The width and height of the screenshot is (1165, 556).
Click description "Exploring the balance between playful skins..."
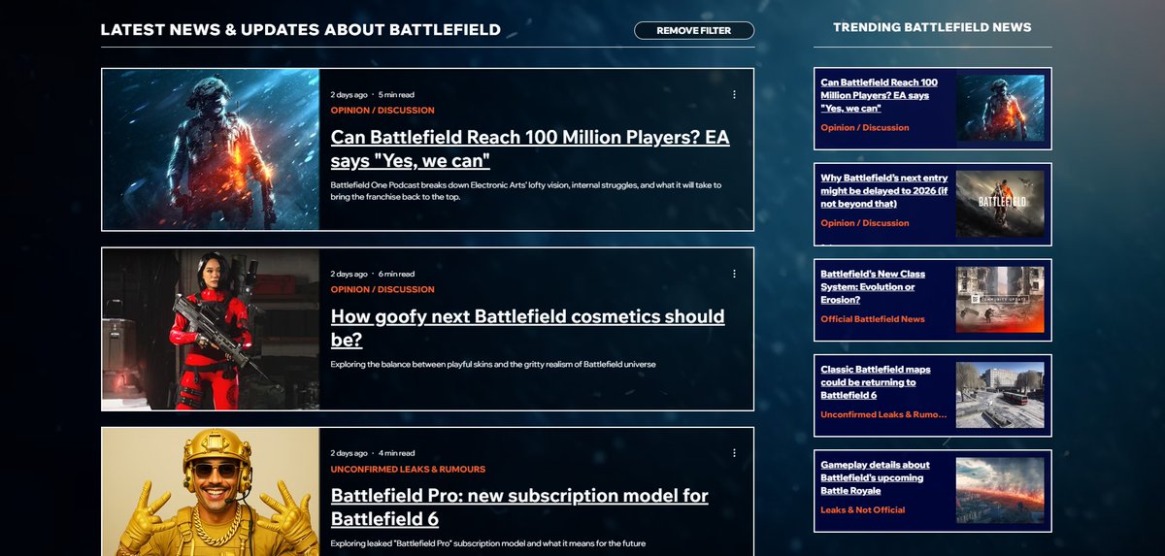(493, 364)
